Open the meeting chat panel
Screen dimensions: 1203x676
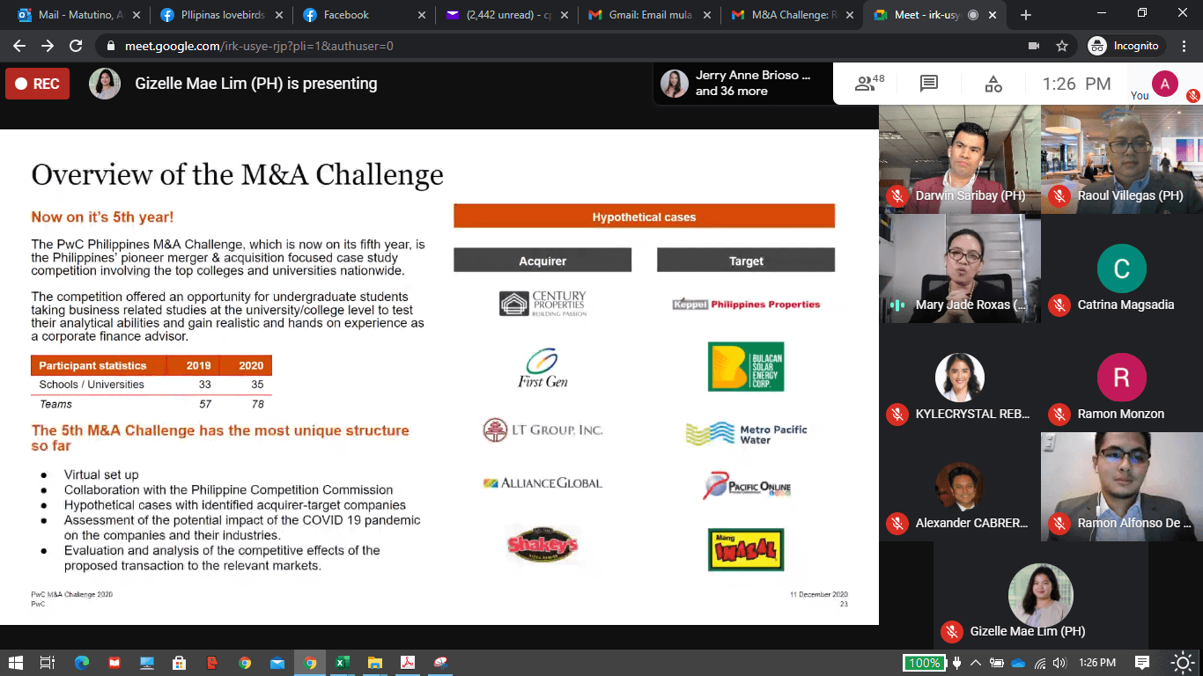pyautogui.click(x=928, y=84)
